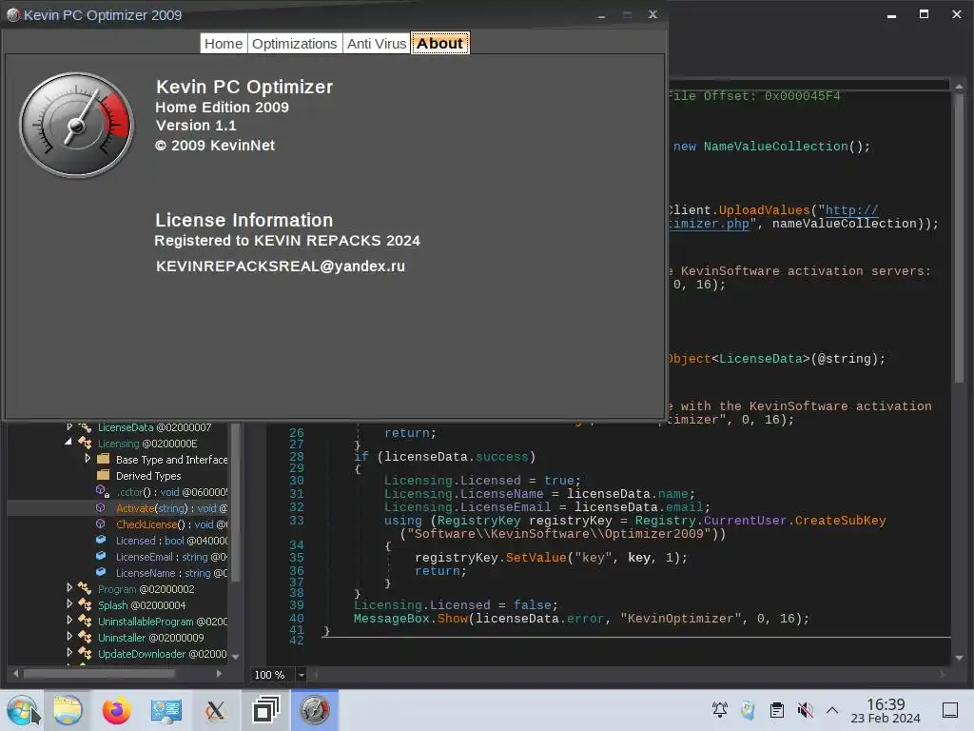974x731 pixels.
Task: Click the UpdateDownloader class icon
Action: [x=85, y=653]
